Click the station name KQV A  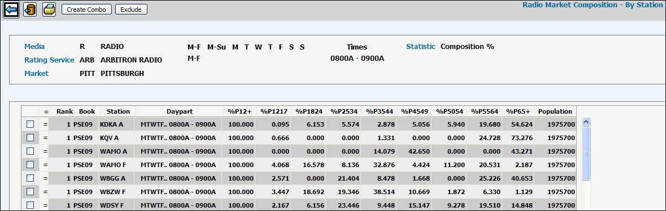pyautogui.click(x=109, y=138)
